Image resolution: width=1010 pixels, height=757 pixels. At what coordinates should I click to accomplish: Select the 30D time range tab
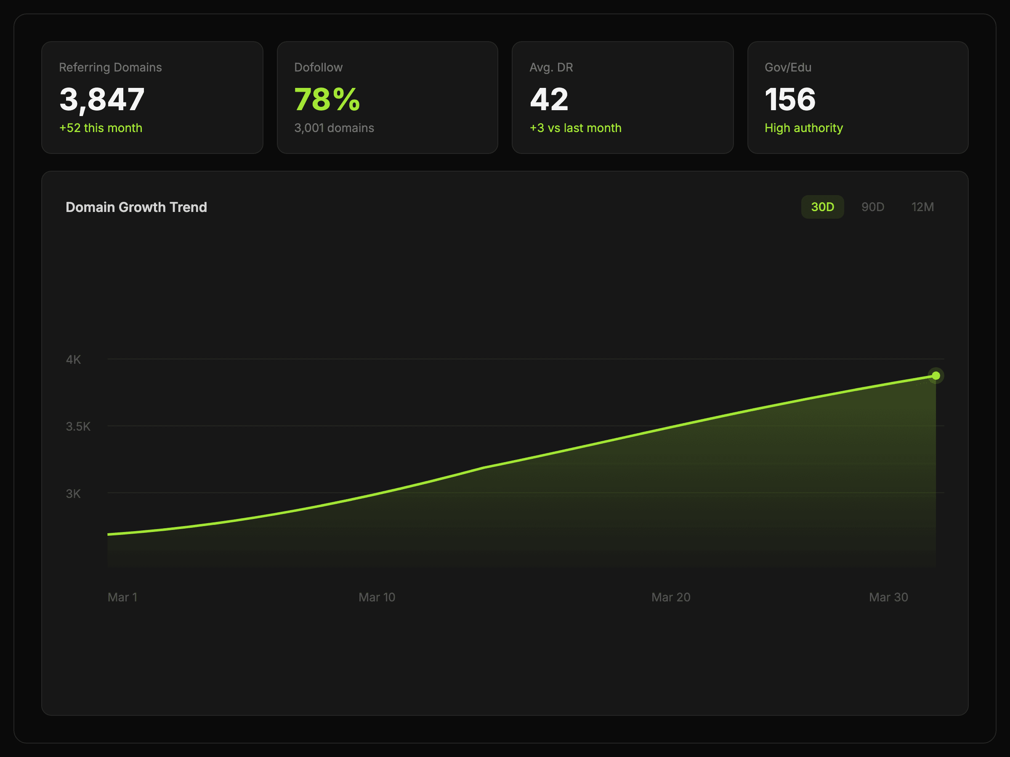(822, 207)
